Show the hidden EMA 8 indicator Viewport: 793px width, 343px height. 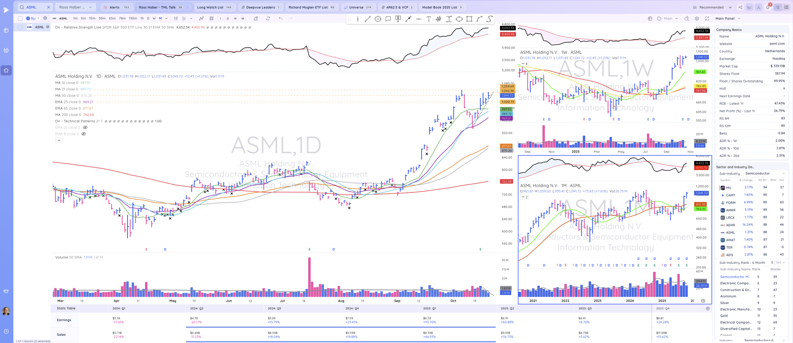tap(84, 134)
